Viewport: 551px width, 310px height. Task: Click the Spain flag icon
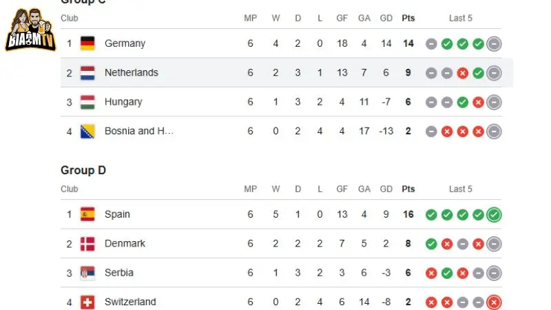click(87, 214)
